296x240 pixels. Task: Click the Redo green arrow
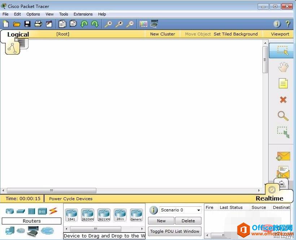coord(95,24)
